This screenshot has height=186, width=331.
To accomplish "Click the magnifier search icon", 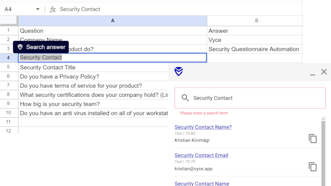I will click(x=185, y=98).
